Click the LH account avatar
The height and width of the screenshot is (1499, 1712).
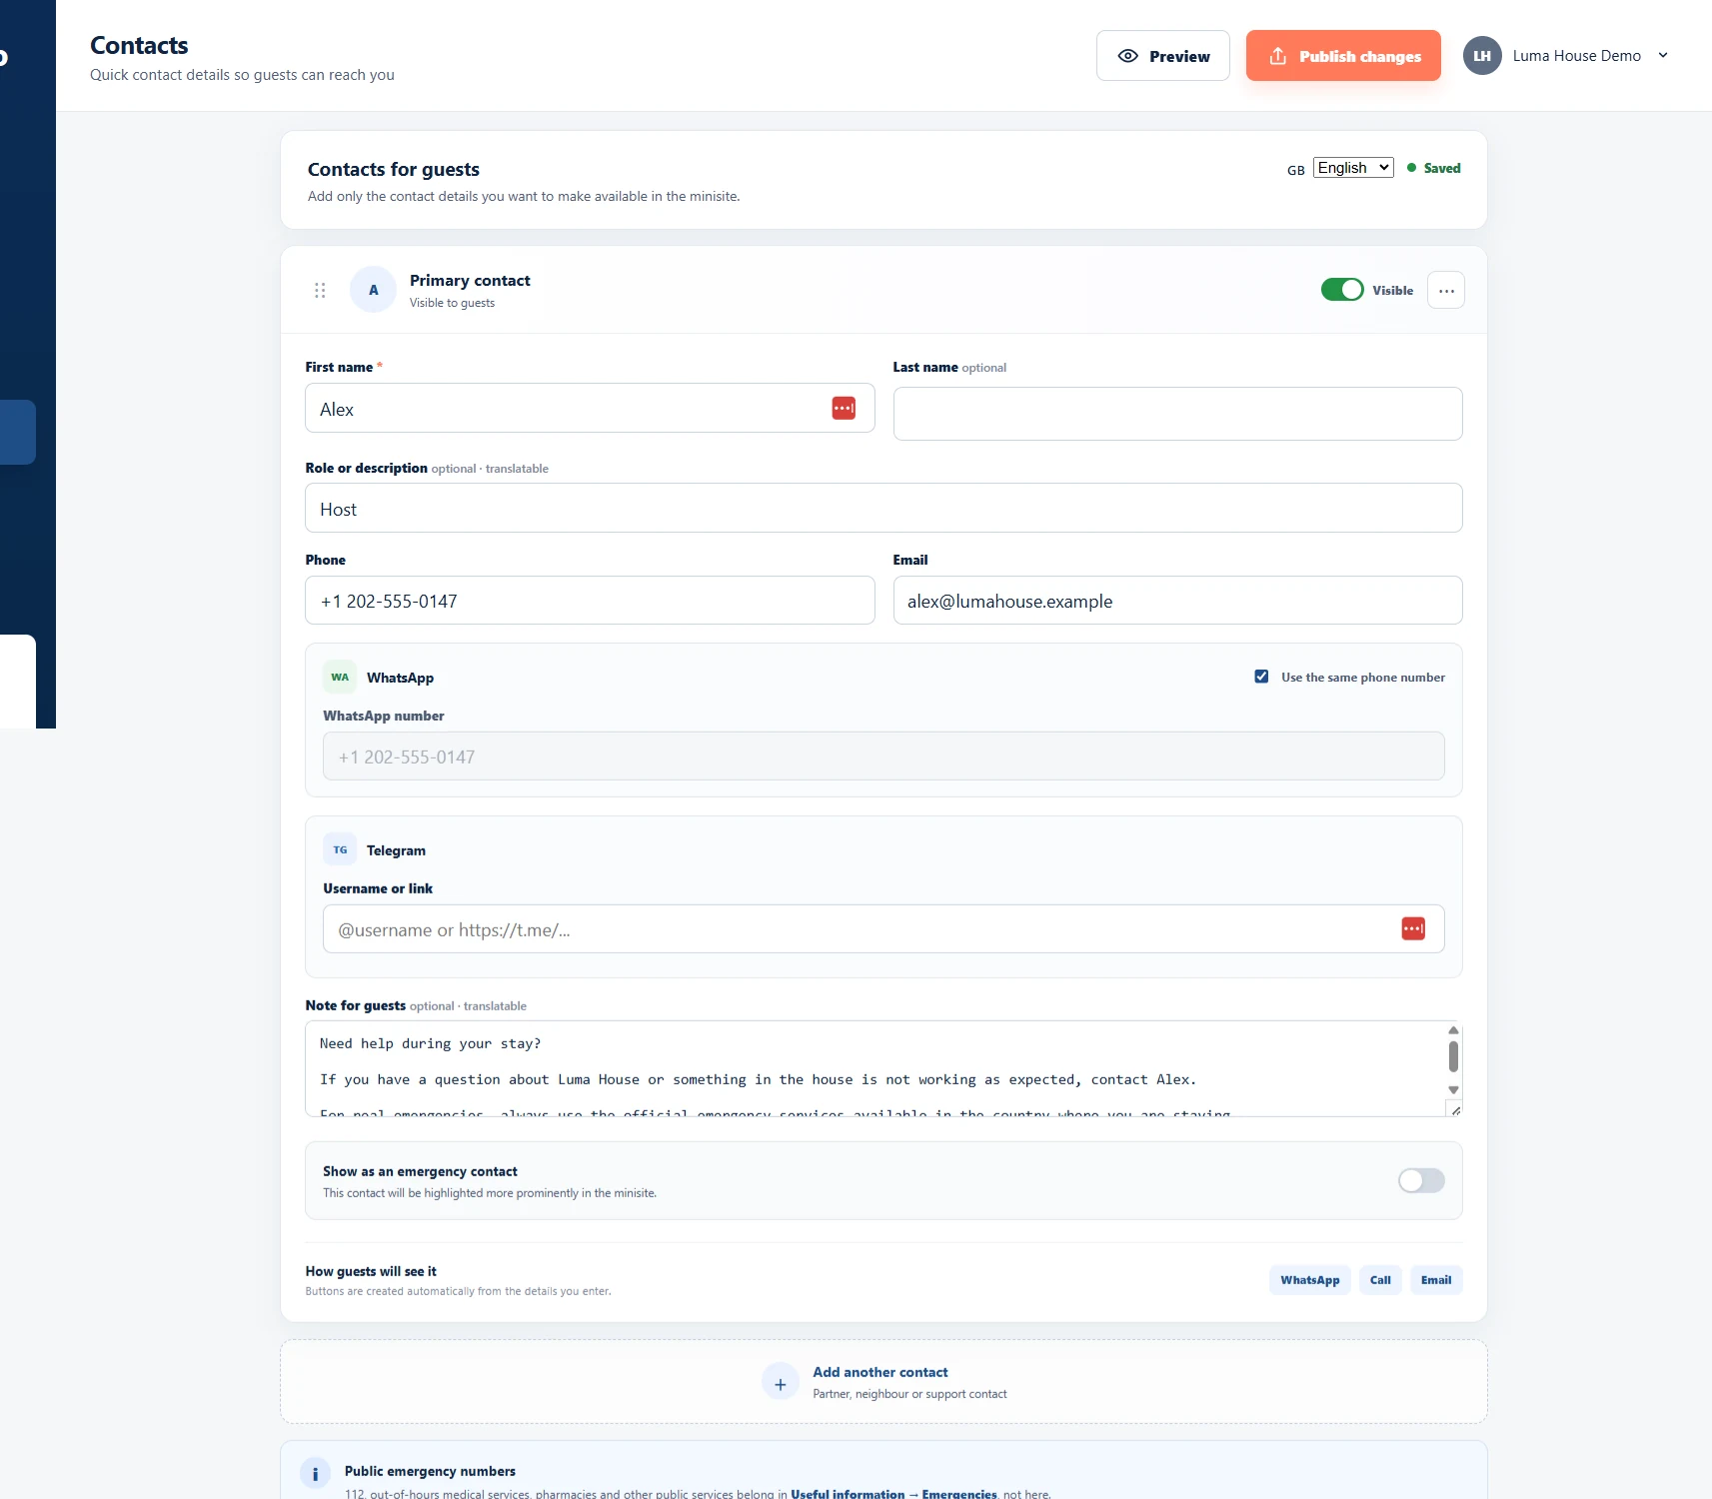click(1482, 56)
